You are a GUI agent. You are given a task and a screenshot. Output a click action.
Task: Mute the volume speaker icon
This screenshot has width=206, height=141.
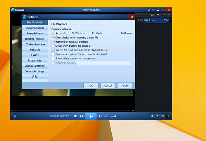[106, 116]
